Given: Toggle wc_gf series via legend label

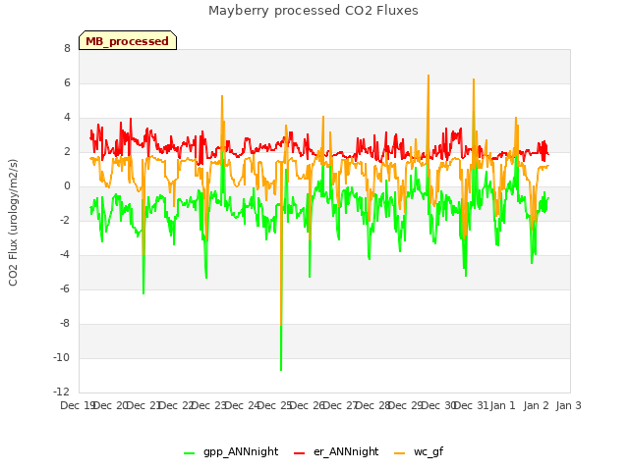Looking at the screenshot, I should [429, 451].
